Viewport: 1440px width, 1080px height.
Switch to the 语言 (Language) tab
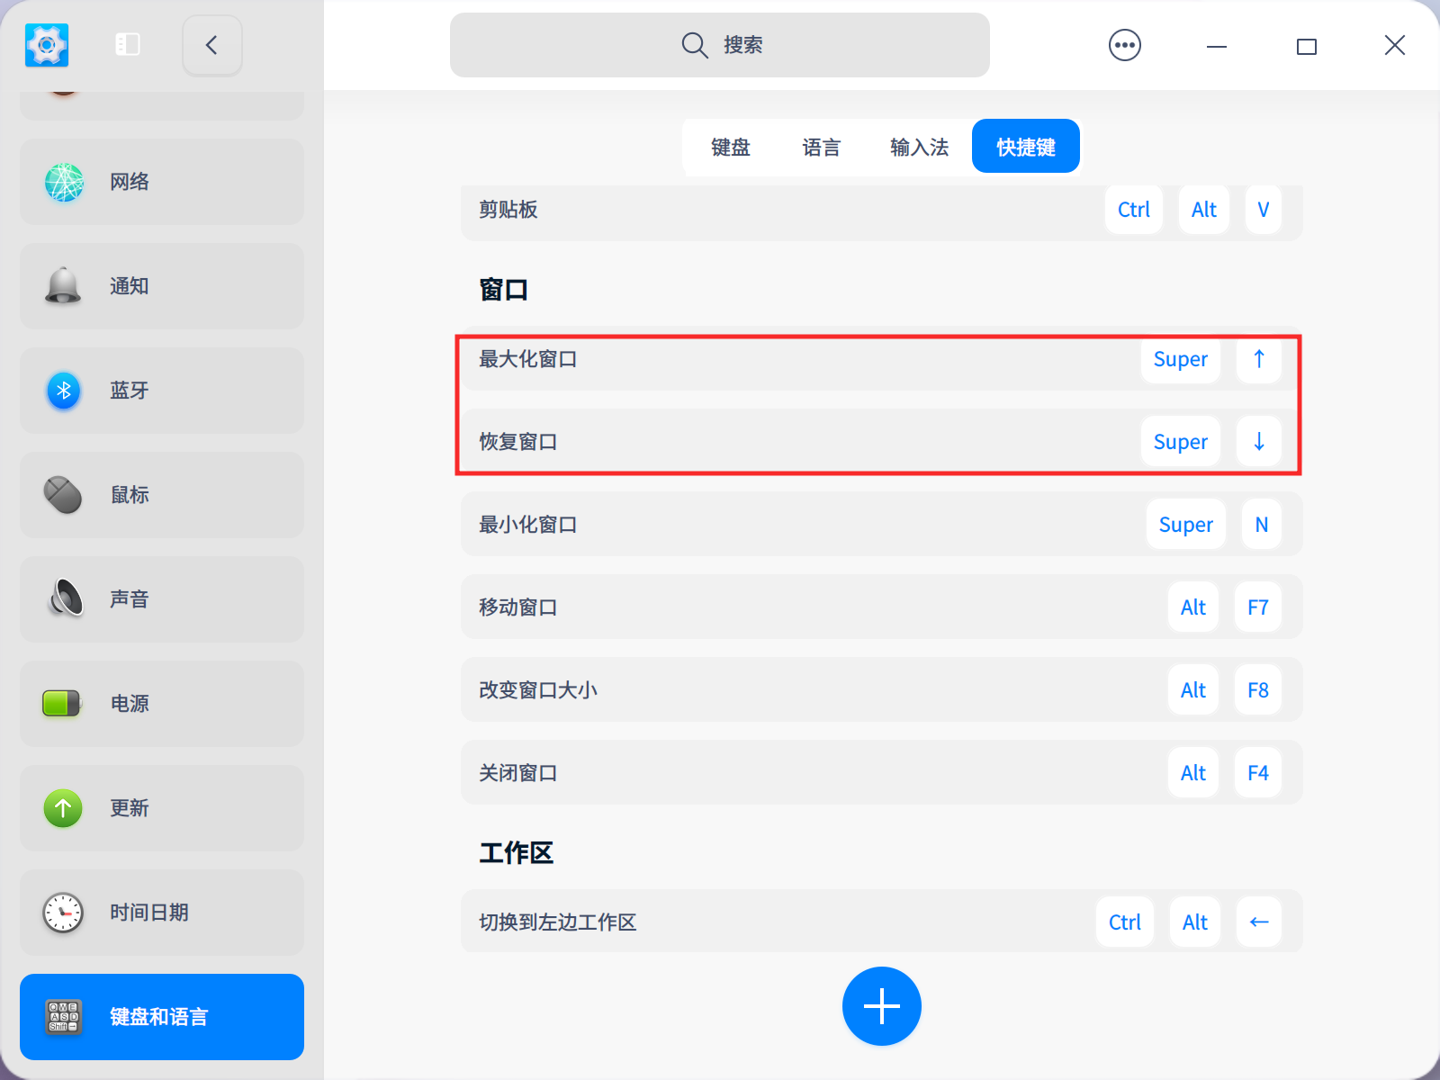pyautogui.click(x=820, y=147)
